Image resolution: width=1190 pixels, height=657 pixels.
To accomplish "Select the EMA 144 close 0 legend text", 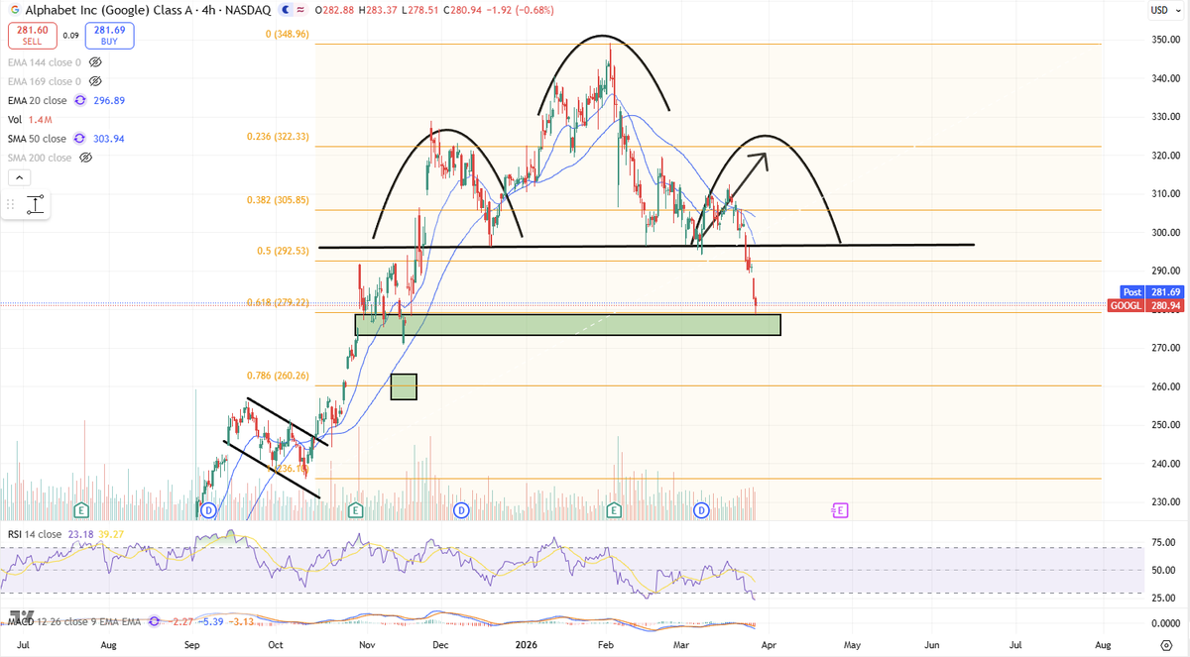I will [46, 62].
